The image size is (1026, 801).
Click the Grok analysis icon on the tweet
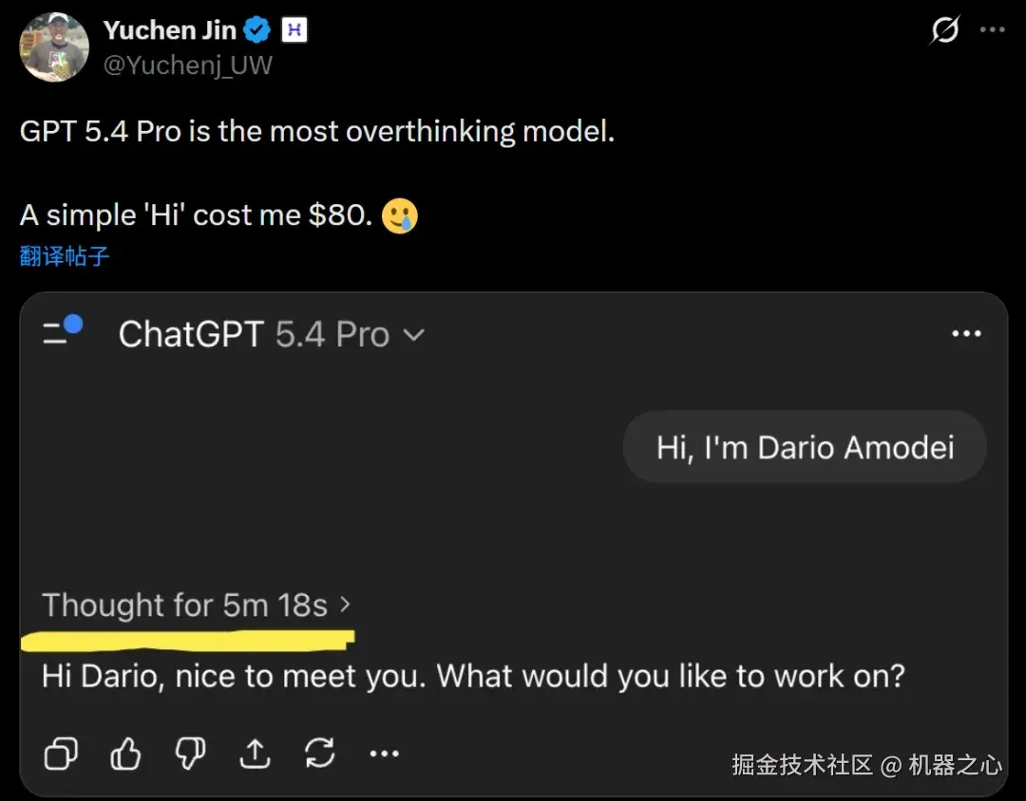tap(942, 29)
